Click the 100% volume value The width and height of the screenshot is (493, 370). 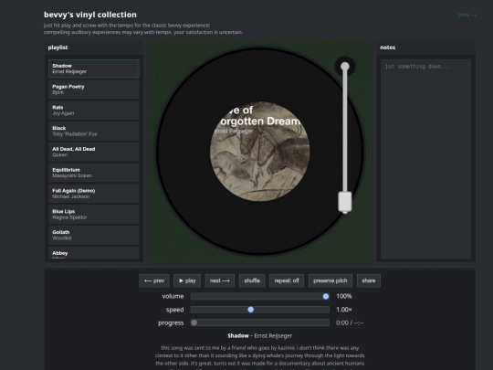click(344, 296)
